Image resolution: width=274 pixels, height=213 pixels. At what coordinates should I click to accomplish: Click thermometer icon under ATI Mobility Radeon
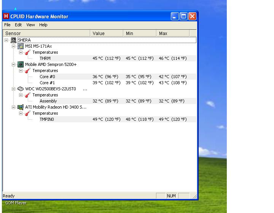pos(28,113)
